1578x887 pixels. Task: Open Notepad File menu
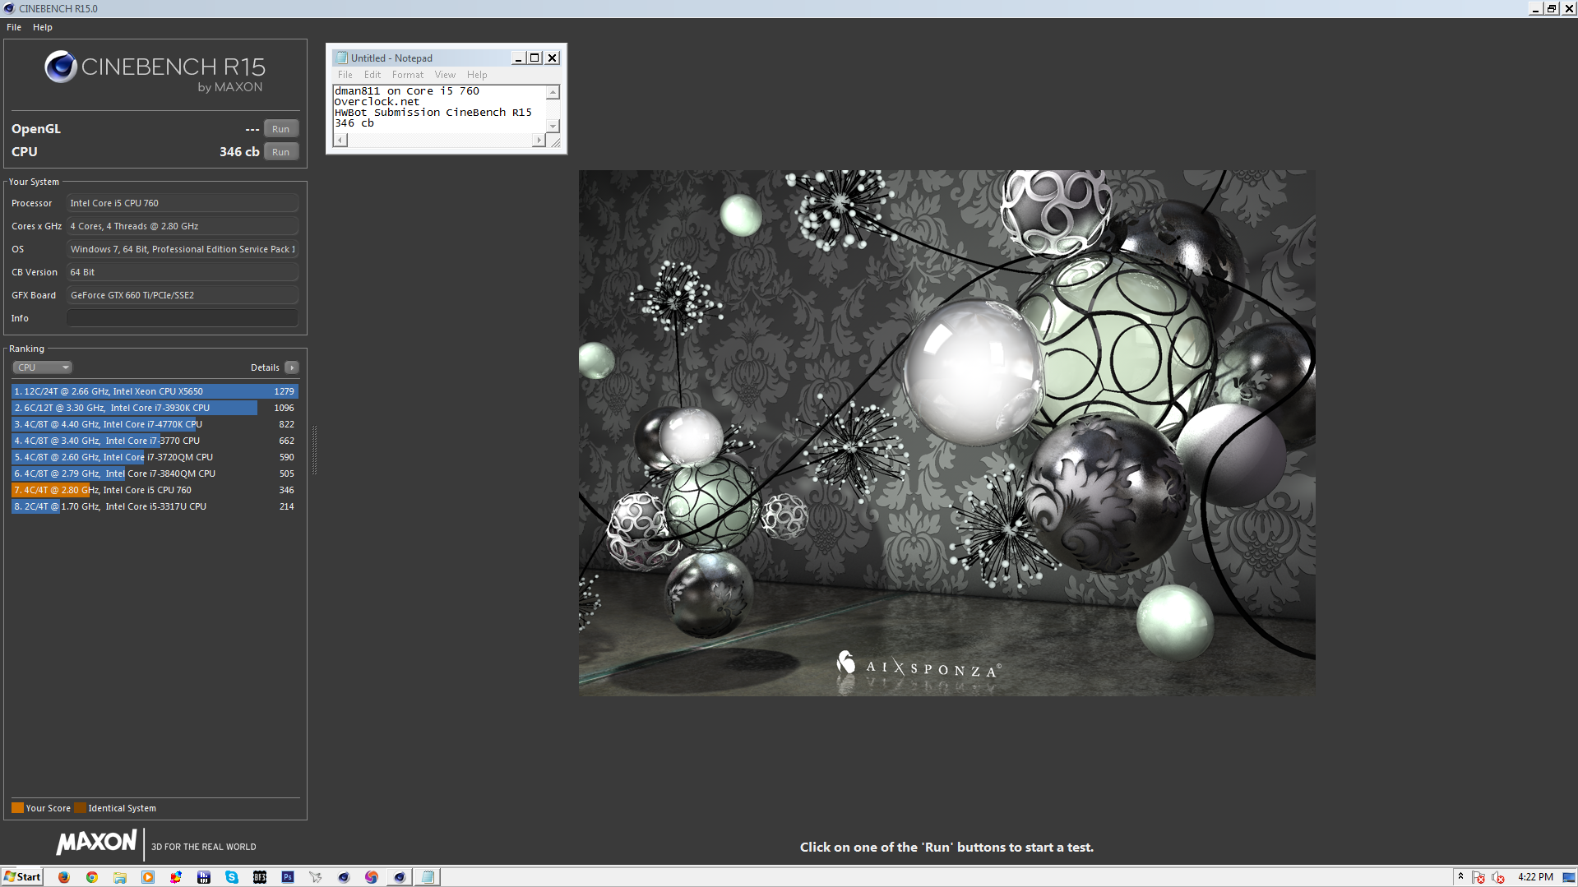(345, 75)
